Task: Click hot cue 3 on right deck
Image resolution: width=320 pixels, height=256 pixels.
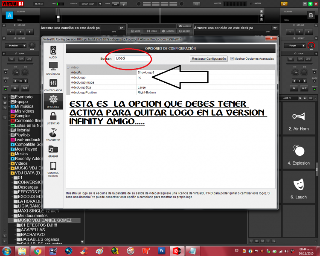Action: [x=308, y=32]
